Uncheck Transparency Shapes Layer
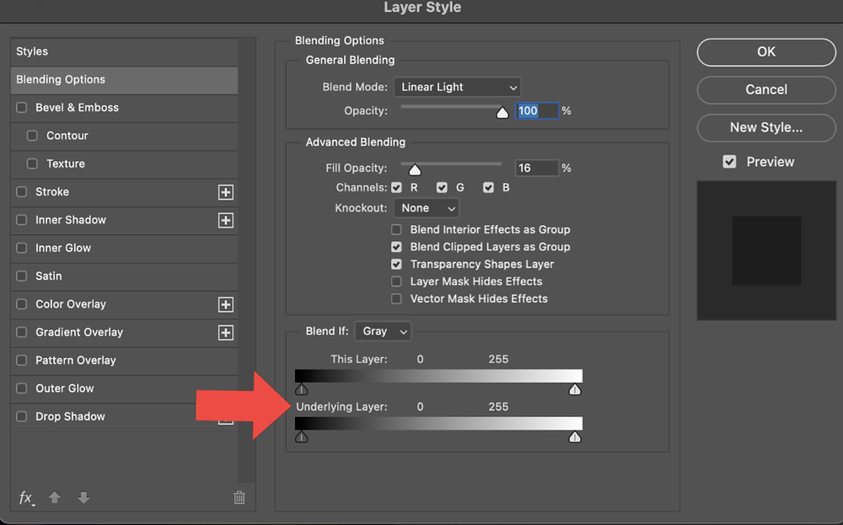Image resolution: width=843 pixels, height=525 pixels. 396,264
